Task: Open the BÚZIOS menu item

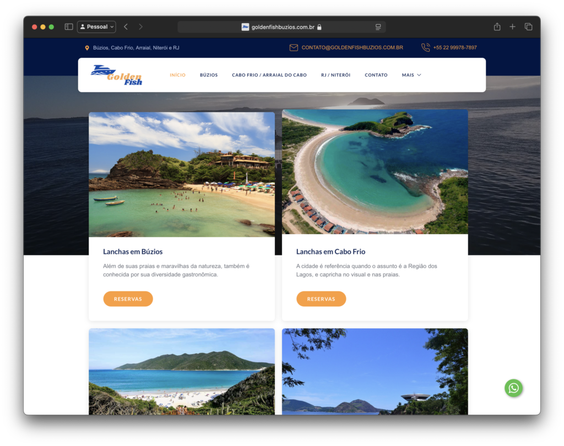Action: [x=209, y=75]
